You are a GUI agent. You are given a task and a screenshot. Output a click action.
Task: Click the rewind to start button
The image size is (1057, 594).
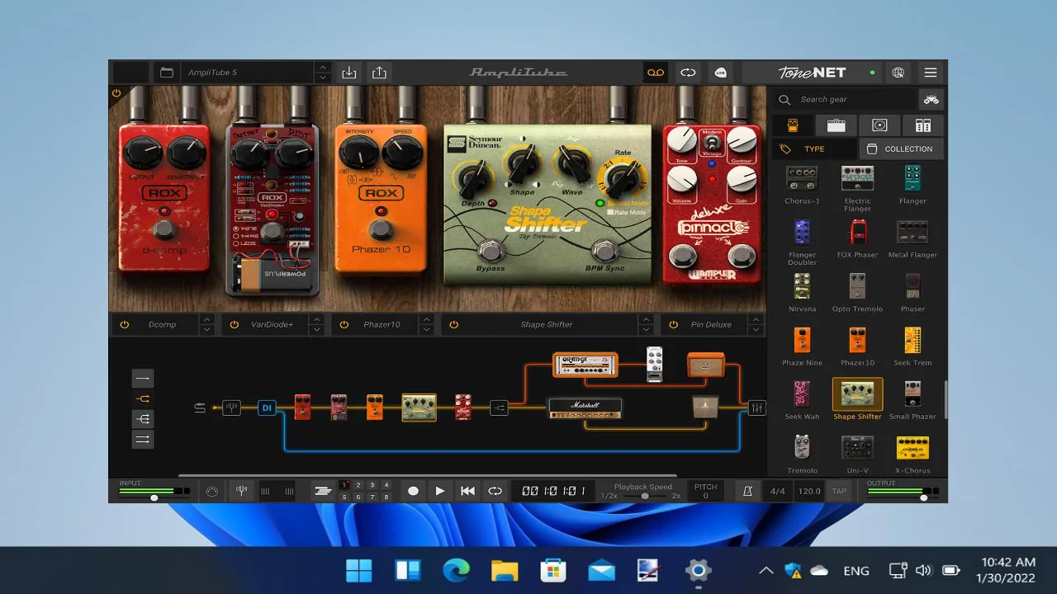click(467, 491)
